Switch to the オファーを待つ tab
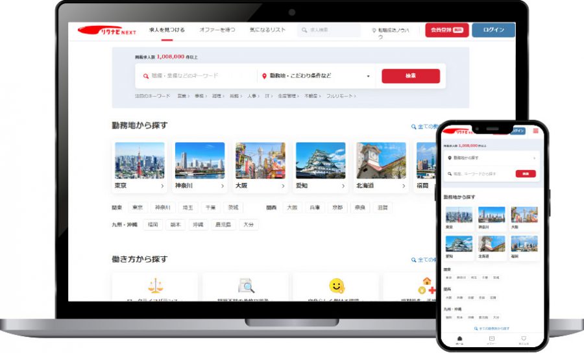 [x=217, y=30]
